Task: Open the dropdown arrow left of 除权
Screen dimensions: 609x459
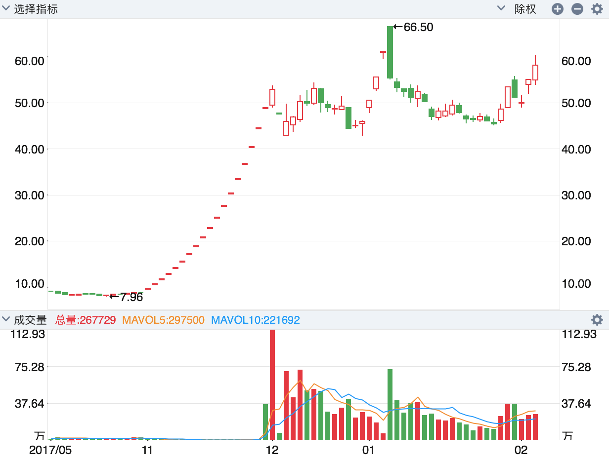Action: (x=501, y=9)
